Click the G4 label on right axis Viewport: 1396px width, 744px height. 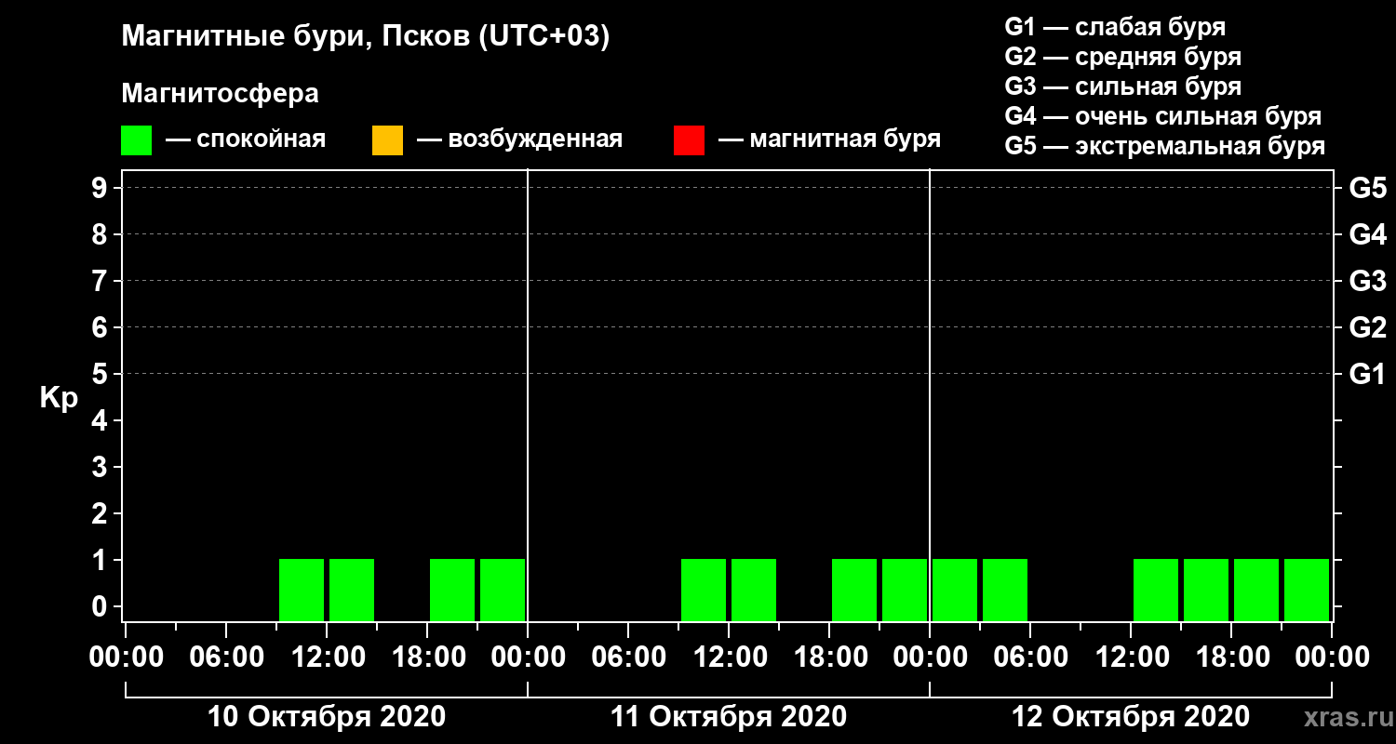tap(1367, 234)
